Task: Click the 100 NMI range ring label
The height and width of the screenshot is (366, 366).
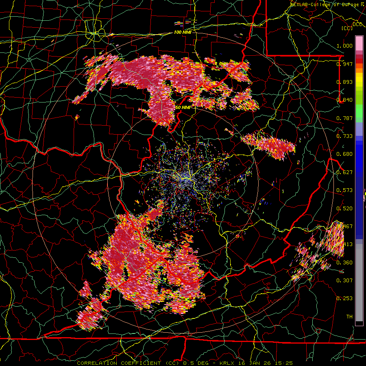Action: click(183, 32)
